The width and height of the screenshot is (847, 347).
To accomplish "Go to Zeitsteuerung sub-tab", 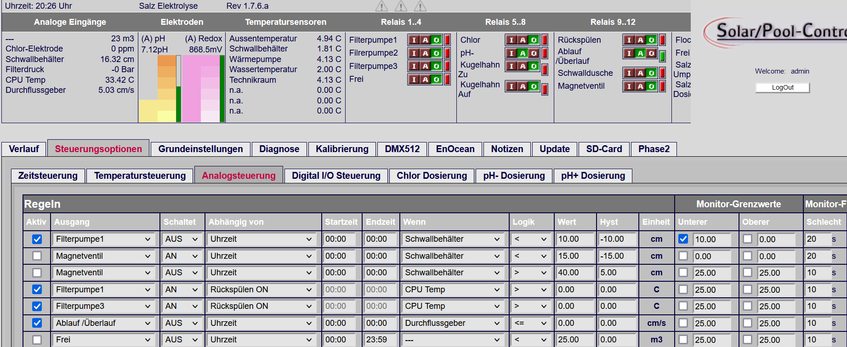I will pos(48,176).
